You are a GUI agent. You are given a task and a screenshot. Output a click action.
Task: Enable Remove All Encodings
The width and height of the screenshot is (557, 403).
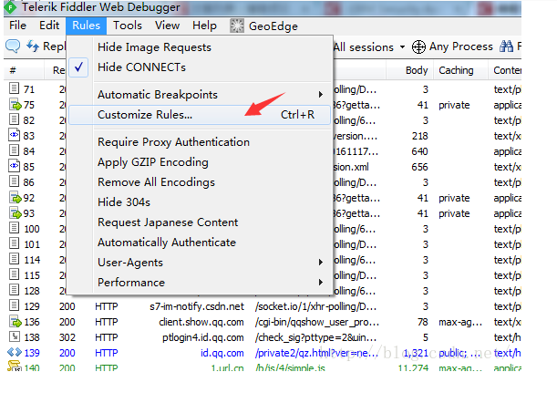(x=200, y=182)
